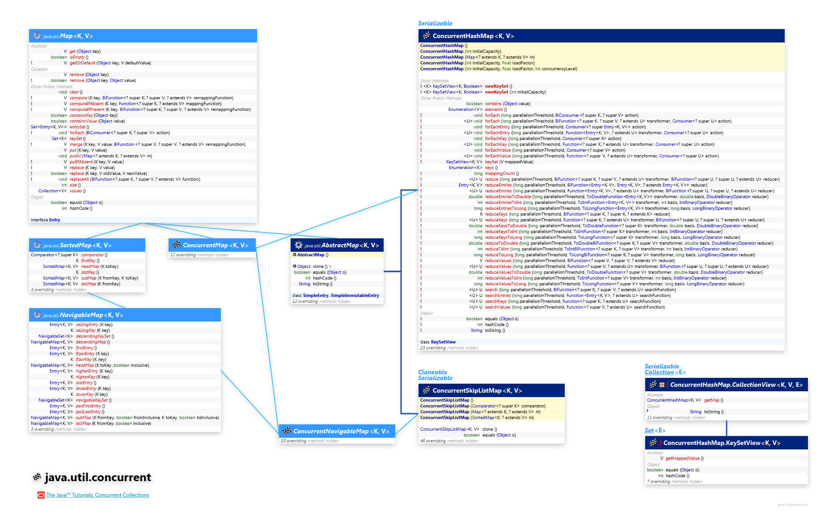Select the ConcurrentNavigableMap class icon
Viewport: 833px width, 525px height.
[286, 431]
